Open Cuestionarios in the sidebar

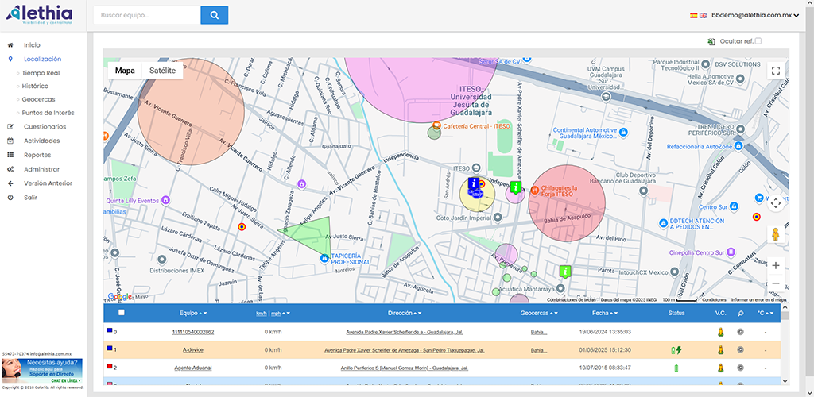pos(45,126)
